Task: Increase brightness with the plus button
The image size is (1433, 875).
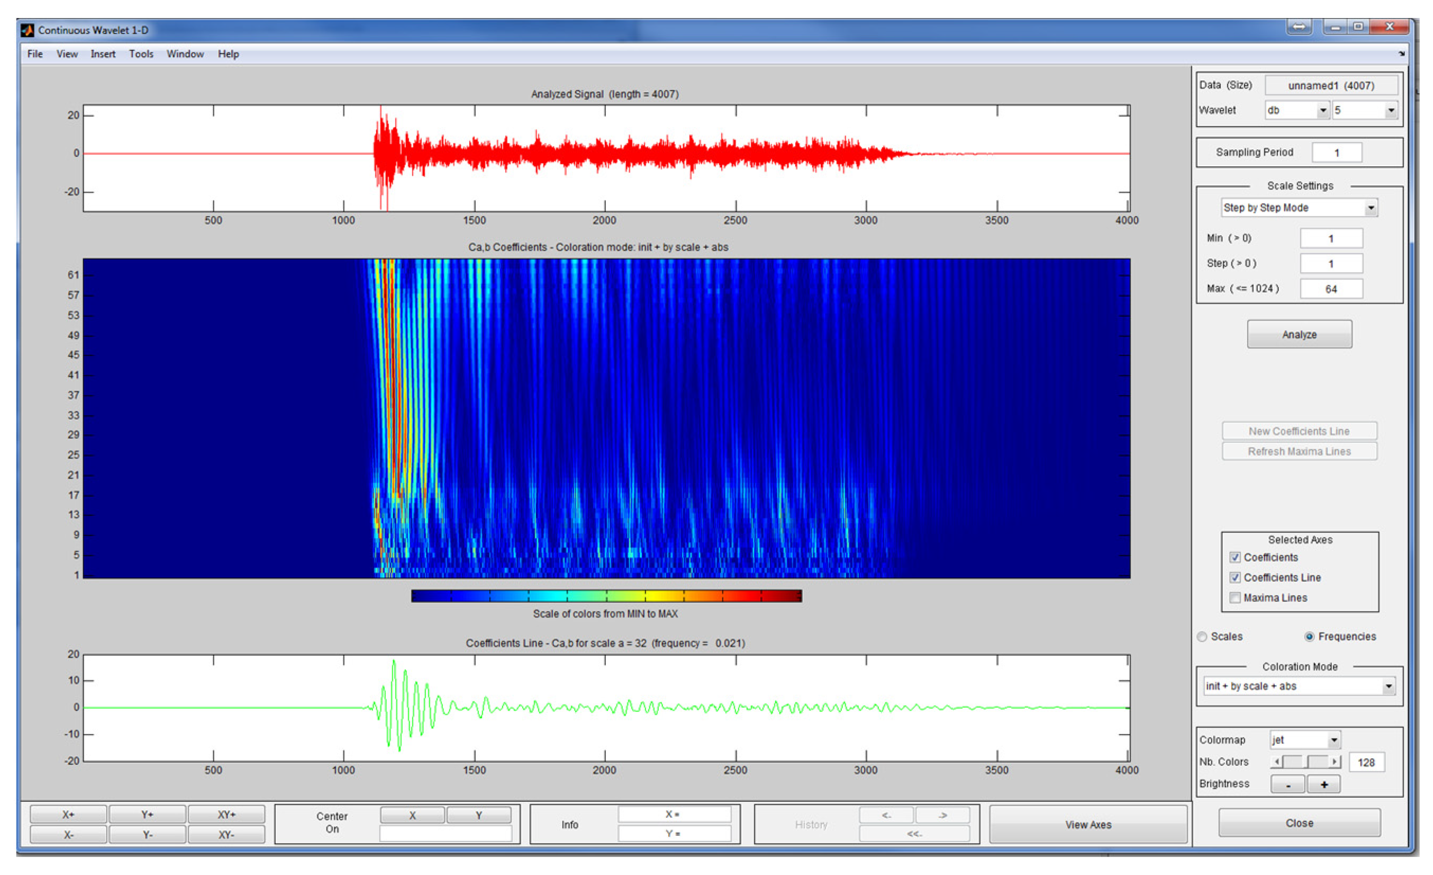Action: click(1323, 784)
